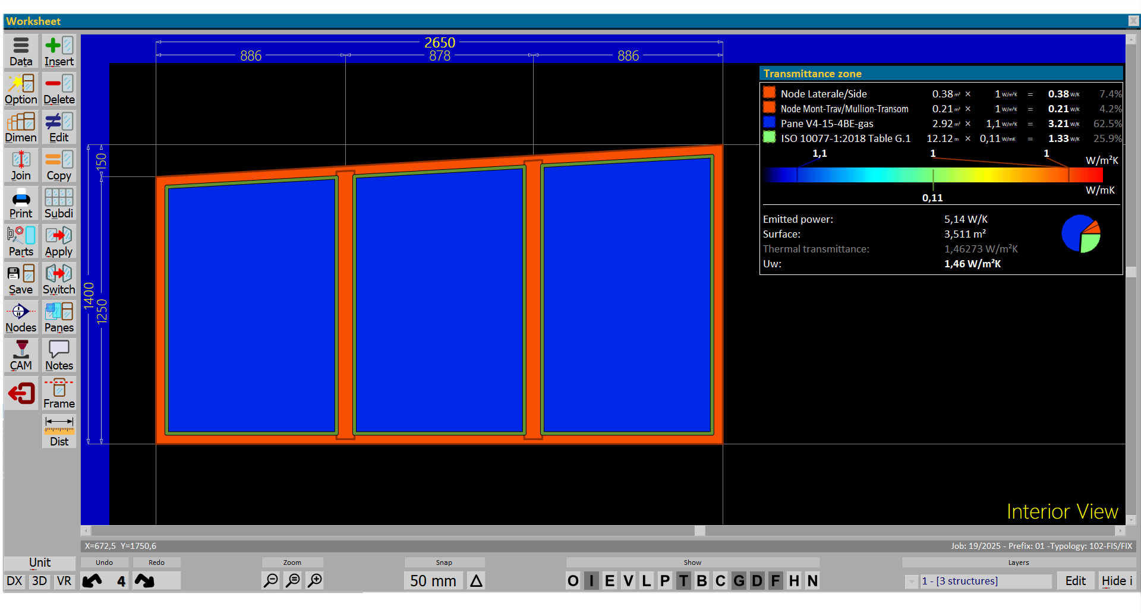
Task: Toggle the G show option
Action: 739,580
